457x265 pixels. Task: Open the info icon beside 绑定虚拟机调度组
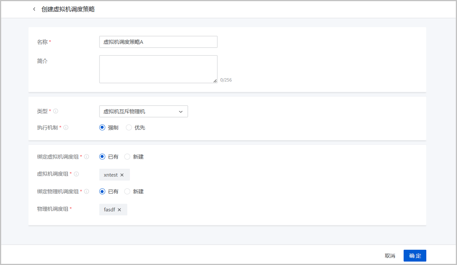[x=86, y=157]
